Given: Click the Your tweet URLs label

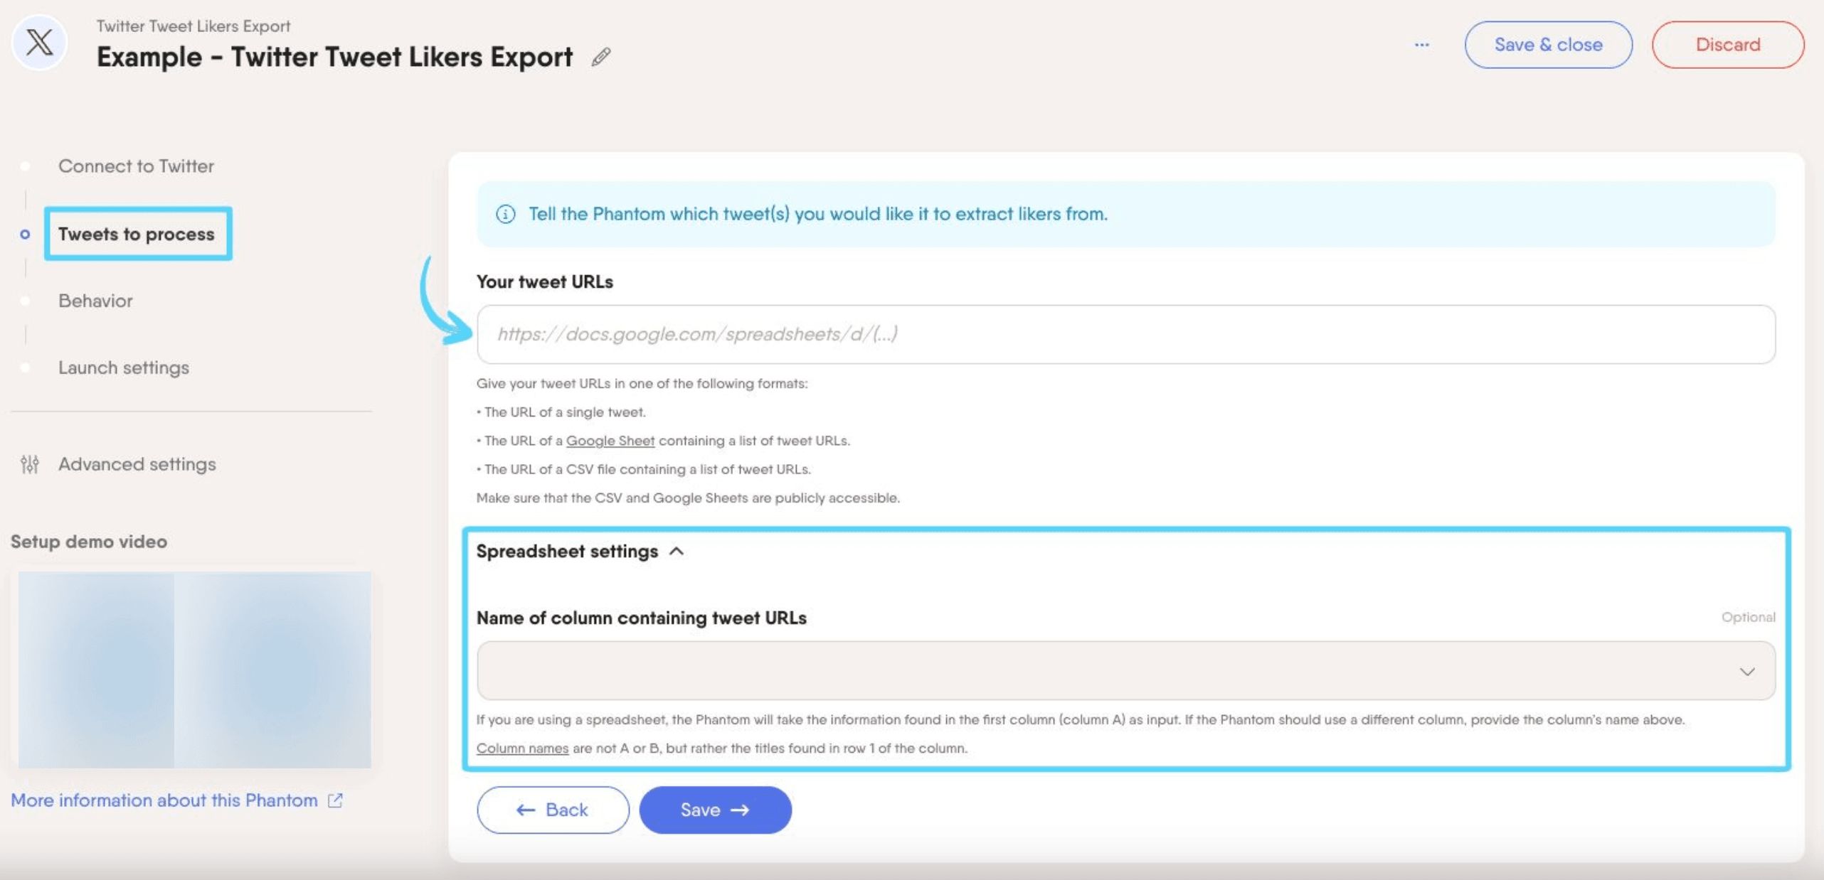Looking at the screenshot, I should 544,281.
